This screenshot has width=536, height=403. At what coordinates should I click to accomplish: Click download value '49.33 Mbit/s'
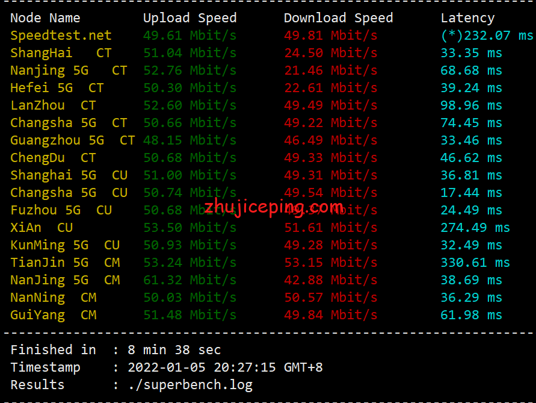tap(330, 157)
